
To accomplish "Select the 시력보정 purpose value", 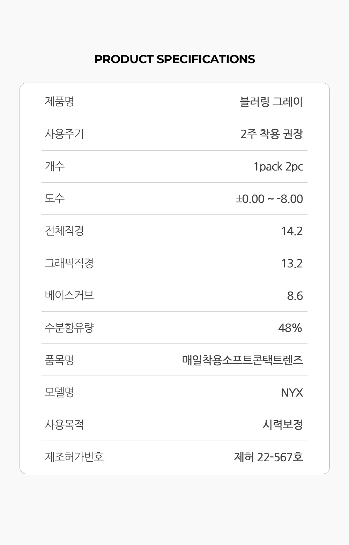I will click(x=283, y=424).
